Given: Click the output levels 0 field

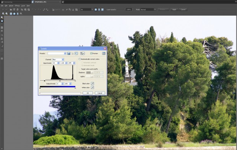Looking at the screenshot, I should click(59, 84).
